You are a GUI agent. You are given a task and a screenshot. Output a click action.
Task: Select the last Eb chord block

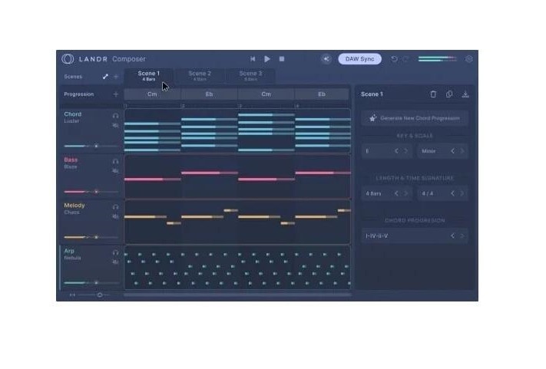tap(322, 94)
